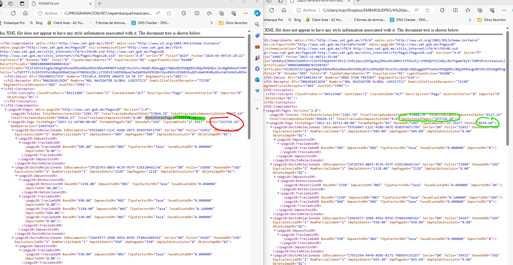Open sidebar Outlook icon
The width and height of the screenshot is (513, 265).
(257, 80)
